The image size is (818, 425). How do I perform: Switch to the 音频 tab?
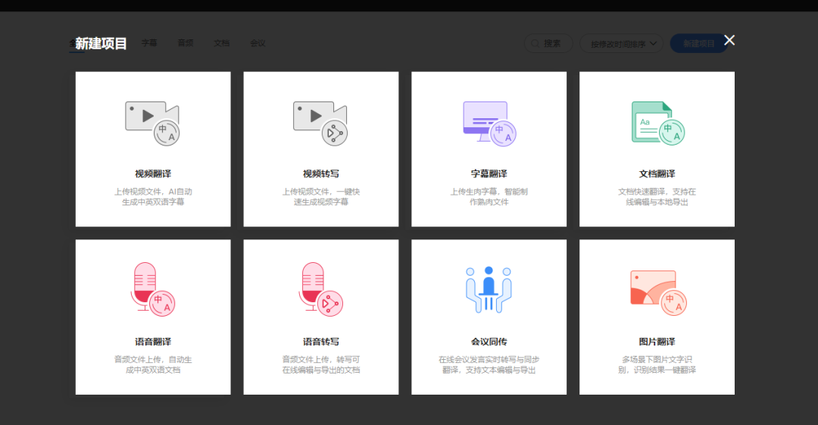[186, 43]
